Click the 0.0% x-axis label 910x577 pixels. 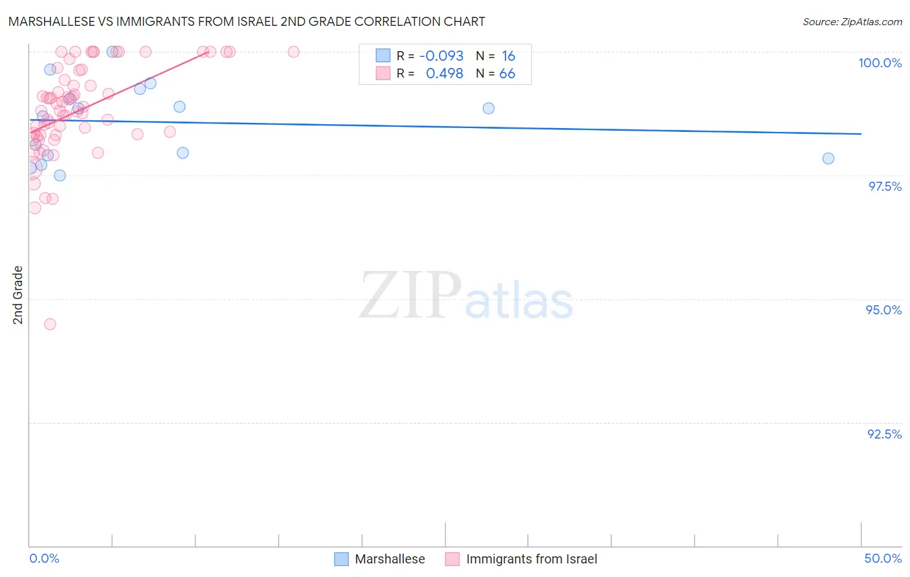pyautogui.click(x=44, y=558)
